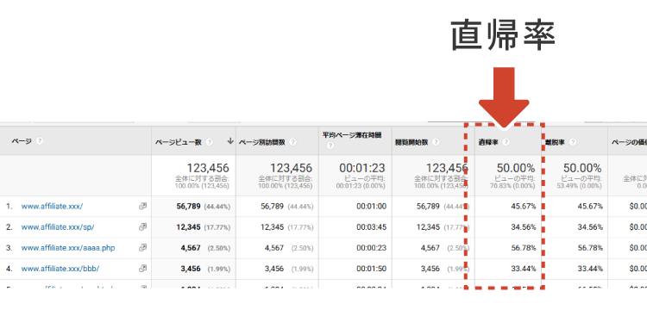Open the www.affiliate.xxx/sp/ page link

point(58,227)
